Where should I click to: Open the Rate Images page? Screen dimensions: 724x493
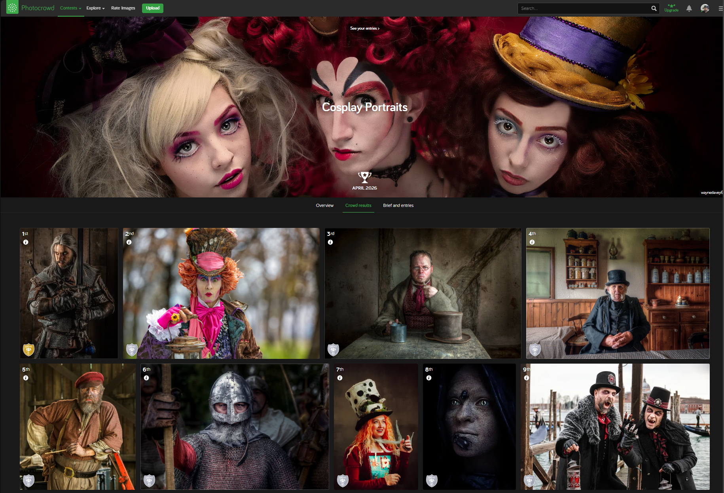(123, 8)
